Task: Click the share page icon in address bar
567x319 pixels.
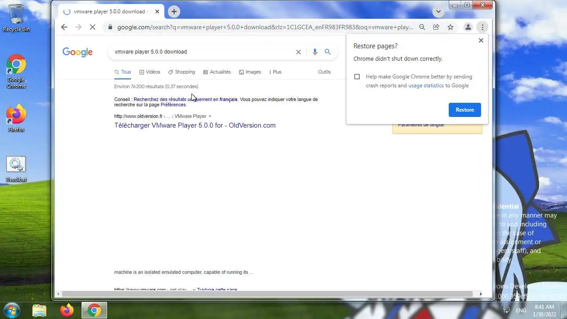Action: (436, 27)
